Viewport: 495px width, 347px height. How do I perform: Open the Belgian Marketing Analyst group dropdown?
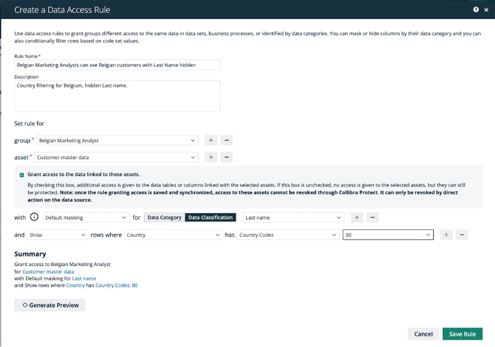point(116,141)
